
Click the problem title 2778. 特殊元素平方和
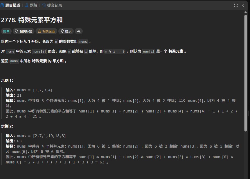coord(32,20)
